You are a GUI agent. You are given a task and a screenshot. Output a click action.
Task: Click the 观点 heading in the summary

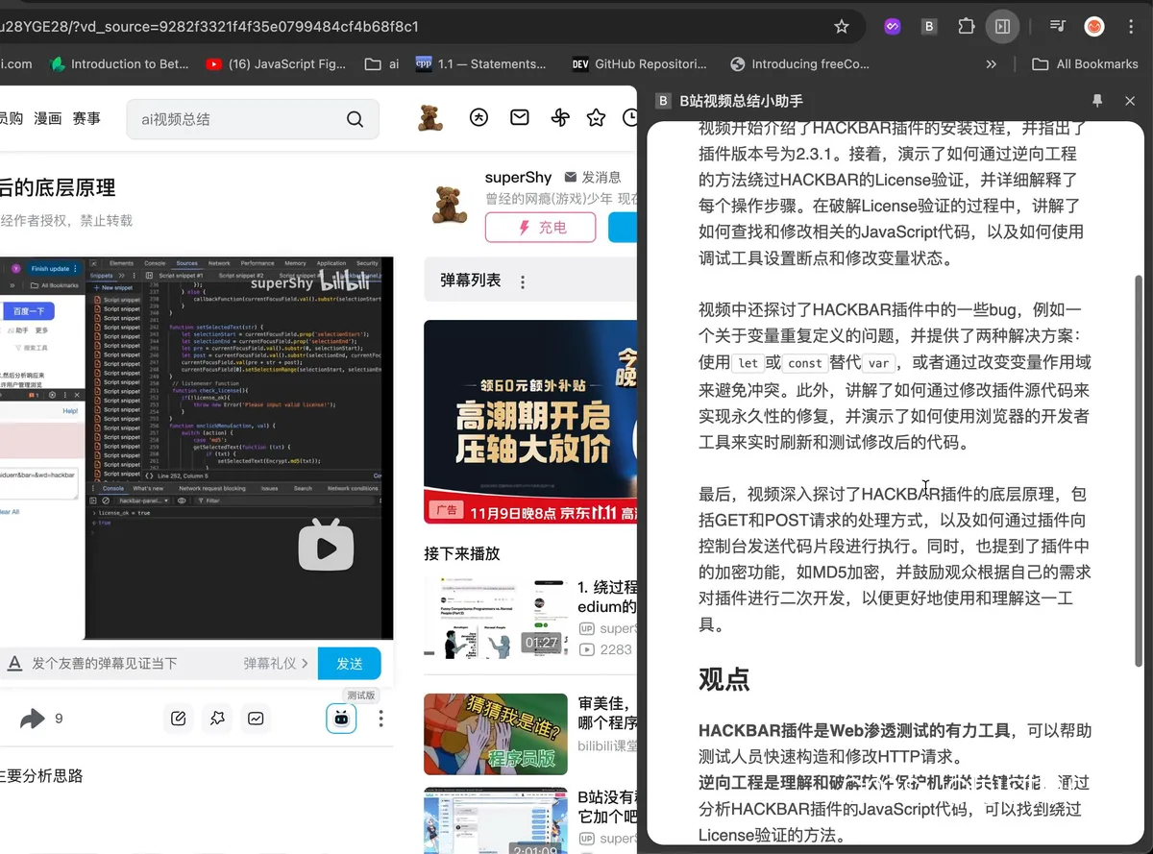[724, 680]
